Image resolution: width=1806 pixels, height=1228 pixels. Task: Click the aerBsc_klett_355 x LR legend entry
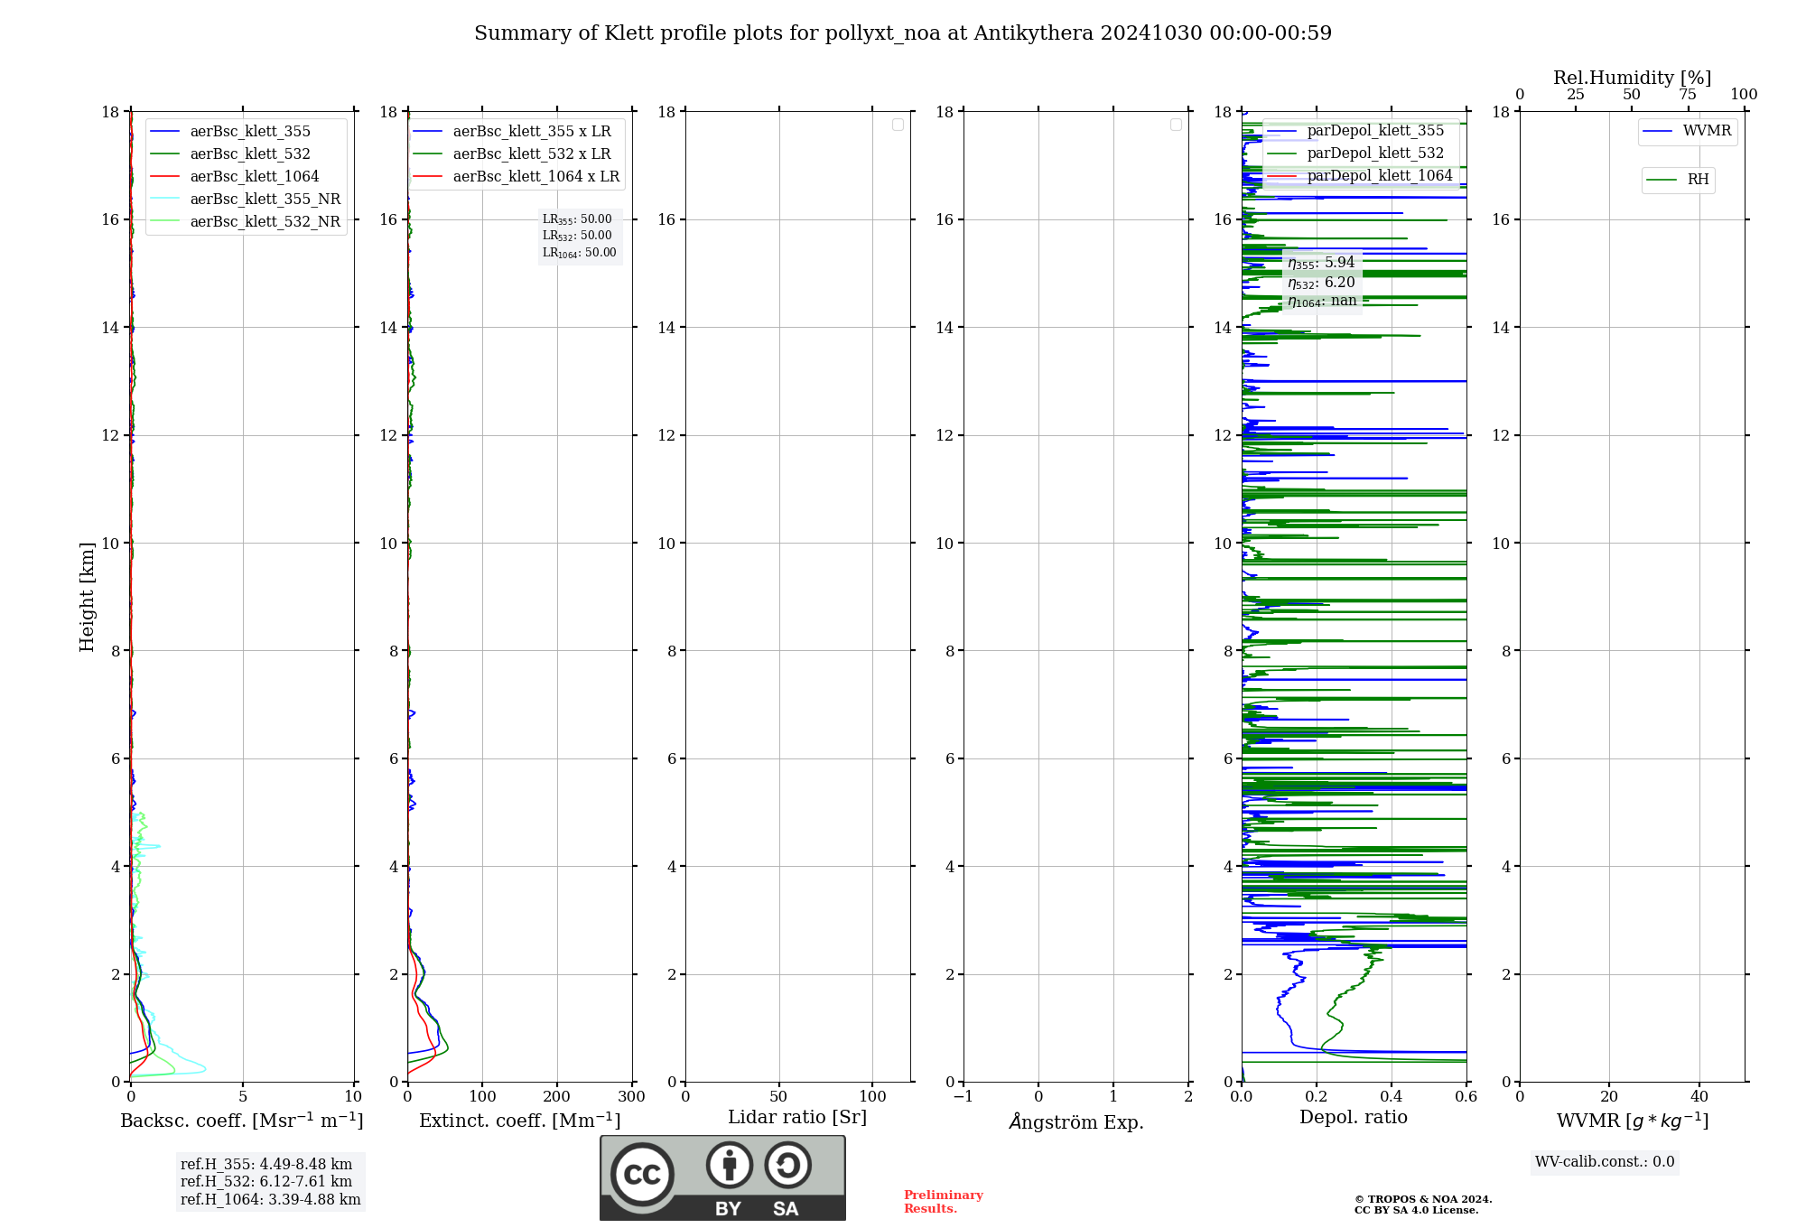pos(513,132)
